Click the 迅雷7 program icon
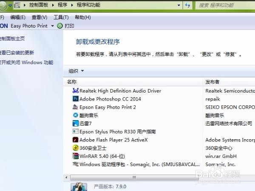Screen dimensions: 255x191 tap(76, 124)
